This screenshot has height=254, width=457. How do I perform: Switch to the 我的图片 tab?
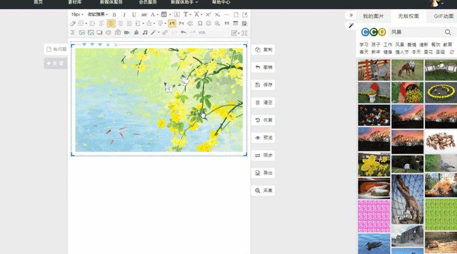tap(373, 16)
